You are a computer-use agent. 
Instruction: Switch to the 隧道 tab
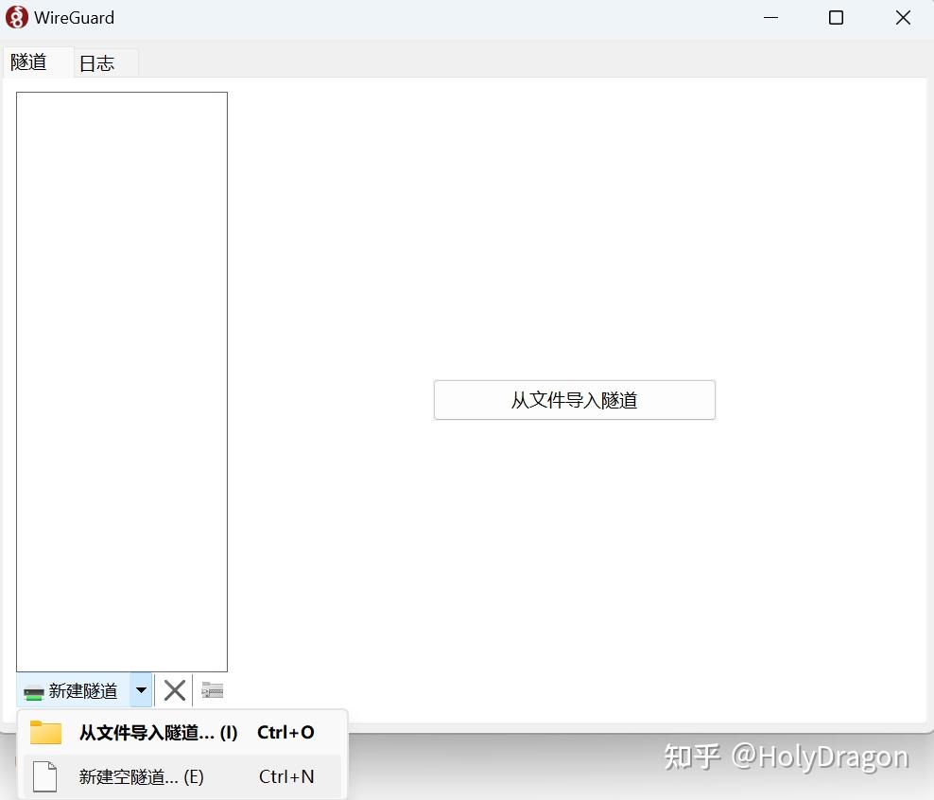point(28,62)
